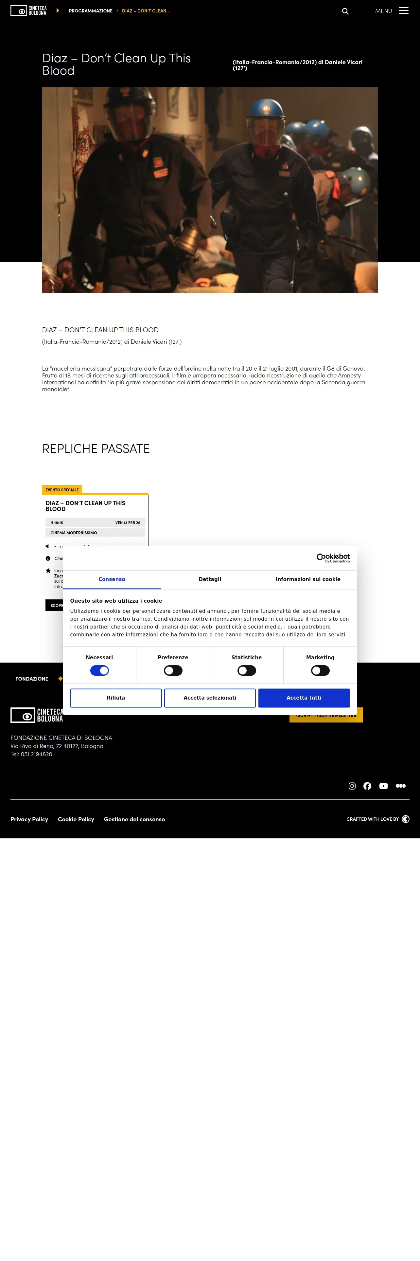420x1261 pixels.
Task: Open the event card title Diaz – Don't Clean Up This Blood
Action: (x=86, y=506)
